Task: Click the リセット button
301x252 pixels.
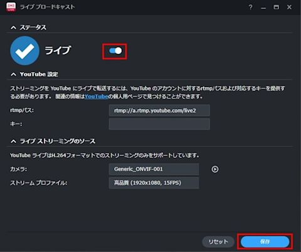Action: pyautogui.click(x=218, y=242)
